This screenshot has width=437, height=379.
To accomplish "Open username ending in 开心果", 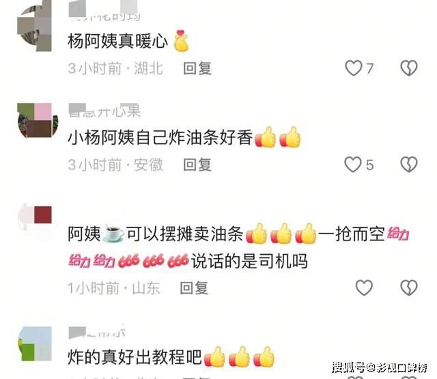I will coord(104,111).
